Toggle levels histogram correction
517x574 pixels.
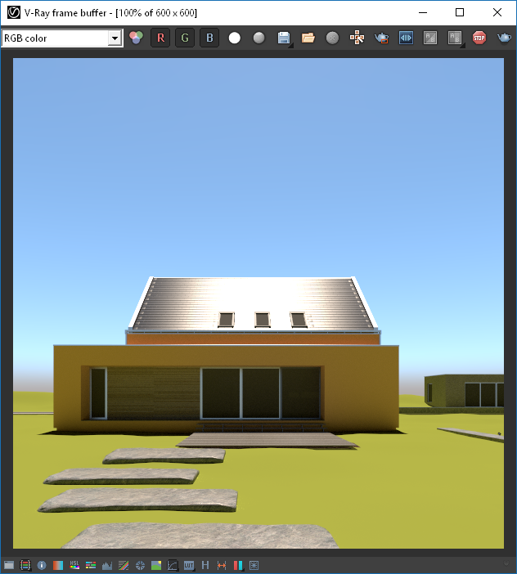pyautogui.click(x=107, y=565)
